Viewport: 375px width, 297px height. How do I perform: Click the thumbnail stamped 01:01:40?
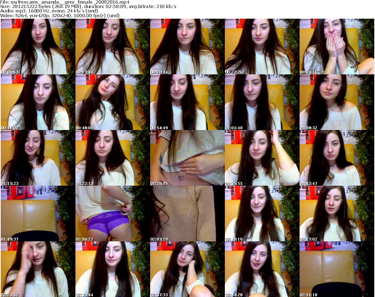262,102
